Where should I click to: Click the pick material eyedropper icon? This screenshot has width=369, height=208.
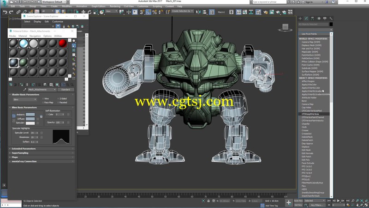click(x=25, y=90)
